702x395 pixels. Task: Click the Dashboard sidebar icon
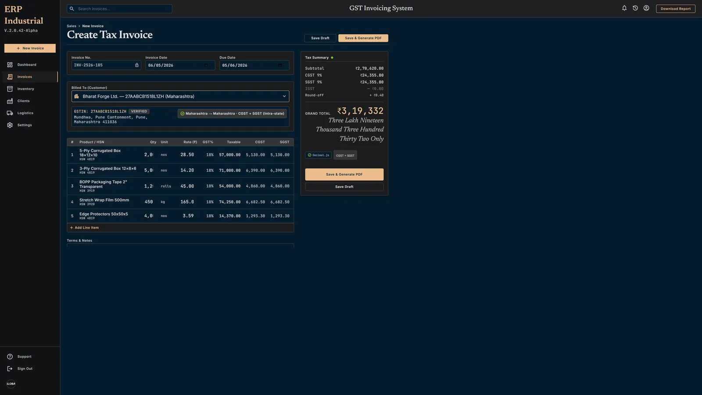[10, 65]
